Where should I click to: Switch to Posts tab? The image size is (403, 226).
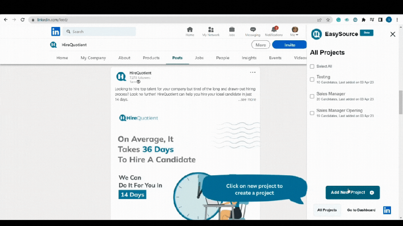tap(177, 58)
